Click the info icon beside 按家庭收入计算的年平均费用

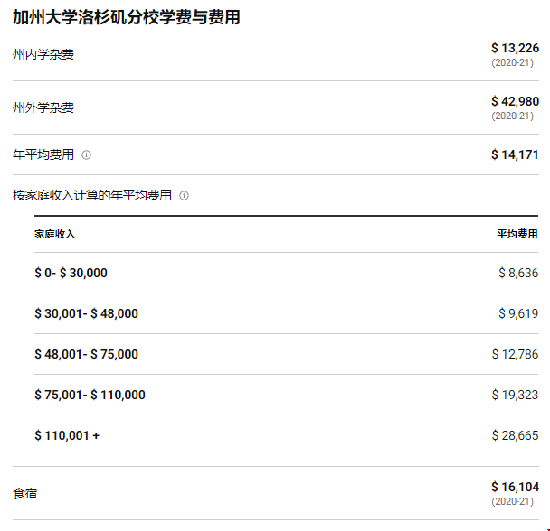point(184,195)
